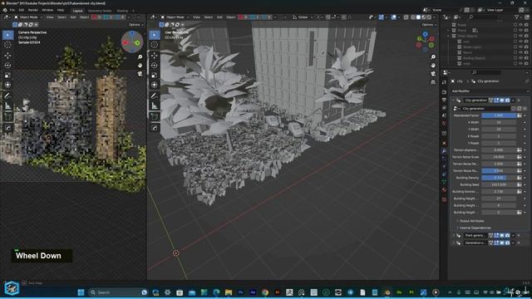Open View menu in main viewport header

[x=196, y=17]
